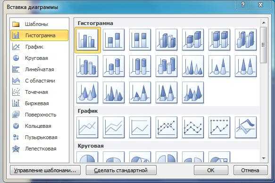Click the Сделать стандартной button
Screen dimensions: 275x183
[x=121, y=170]
